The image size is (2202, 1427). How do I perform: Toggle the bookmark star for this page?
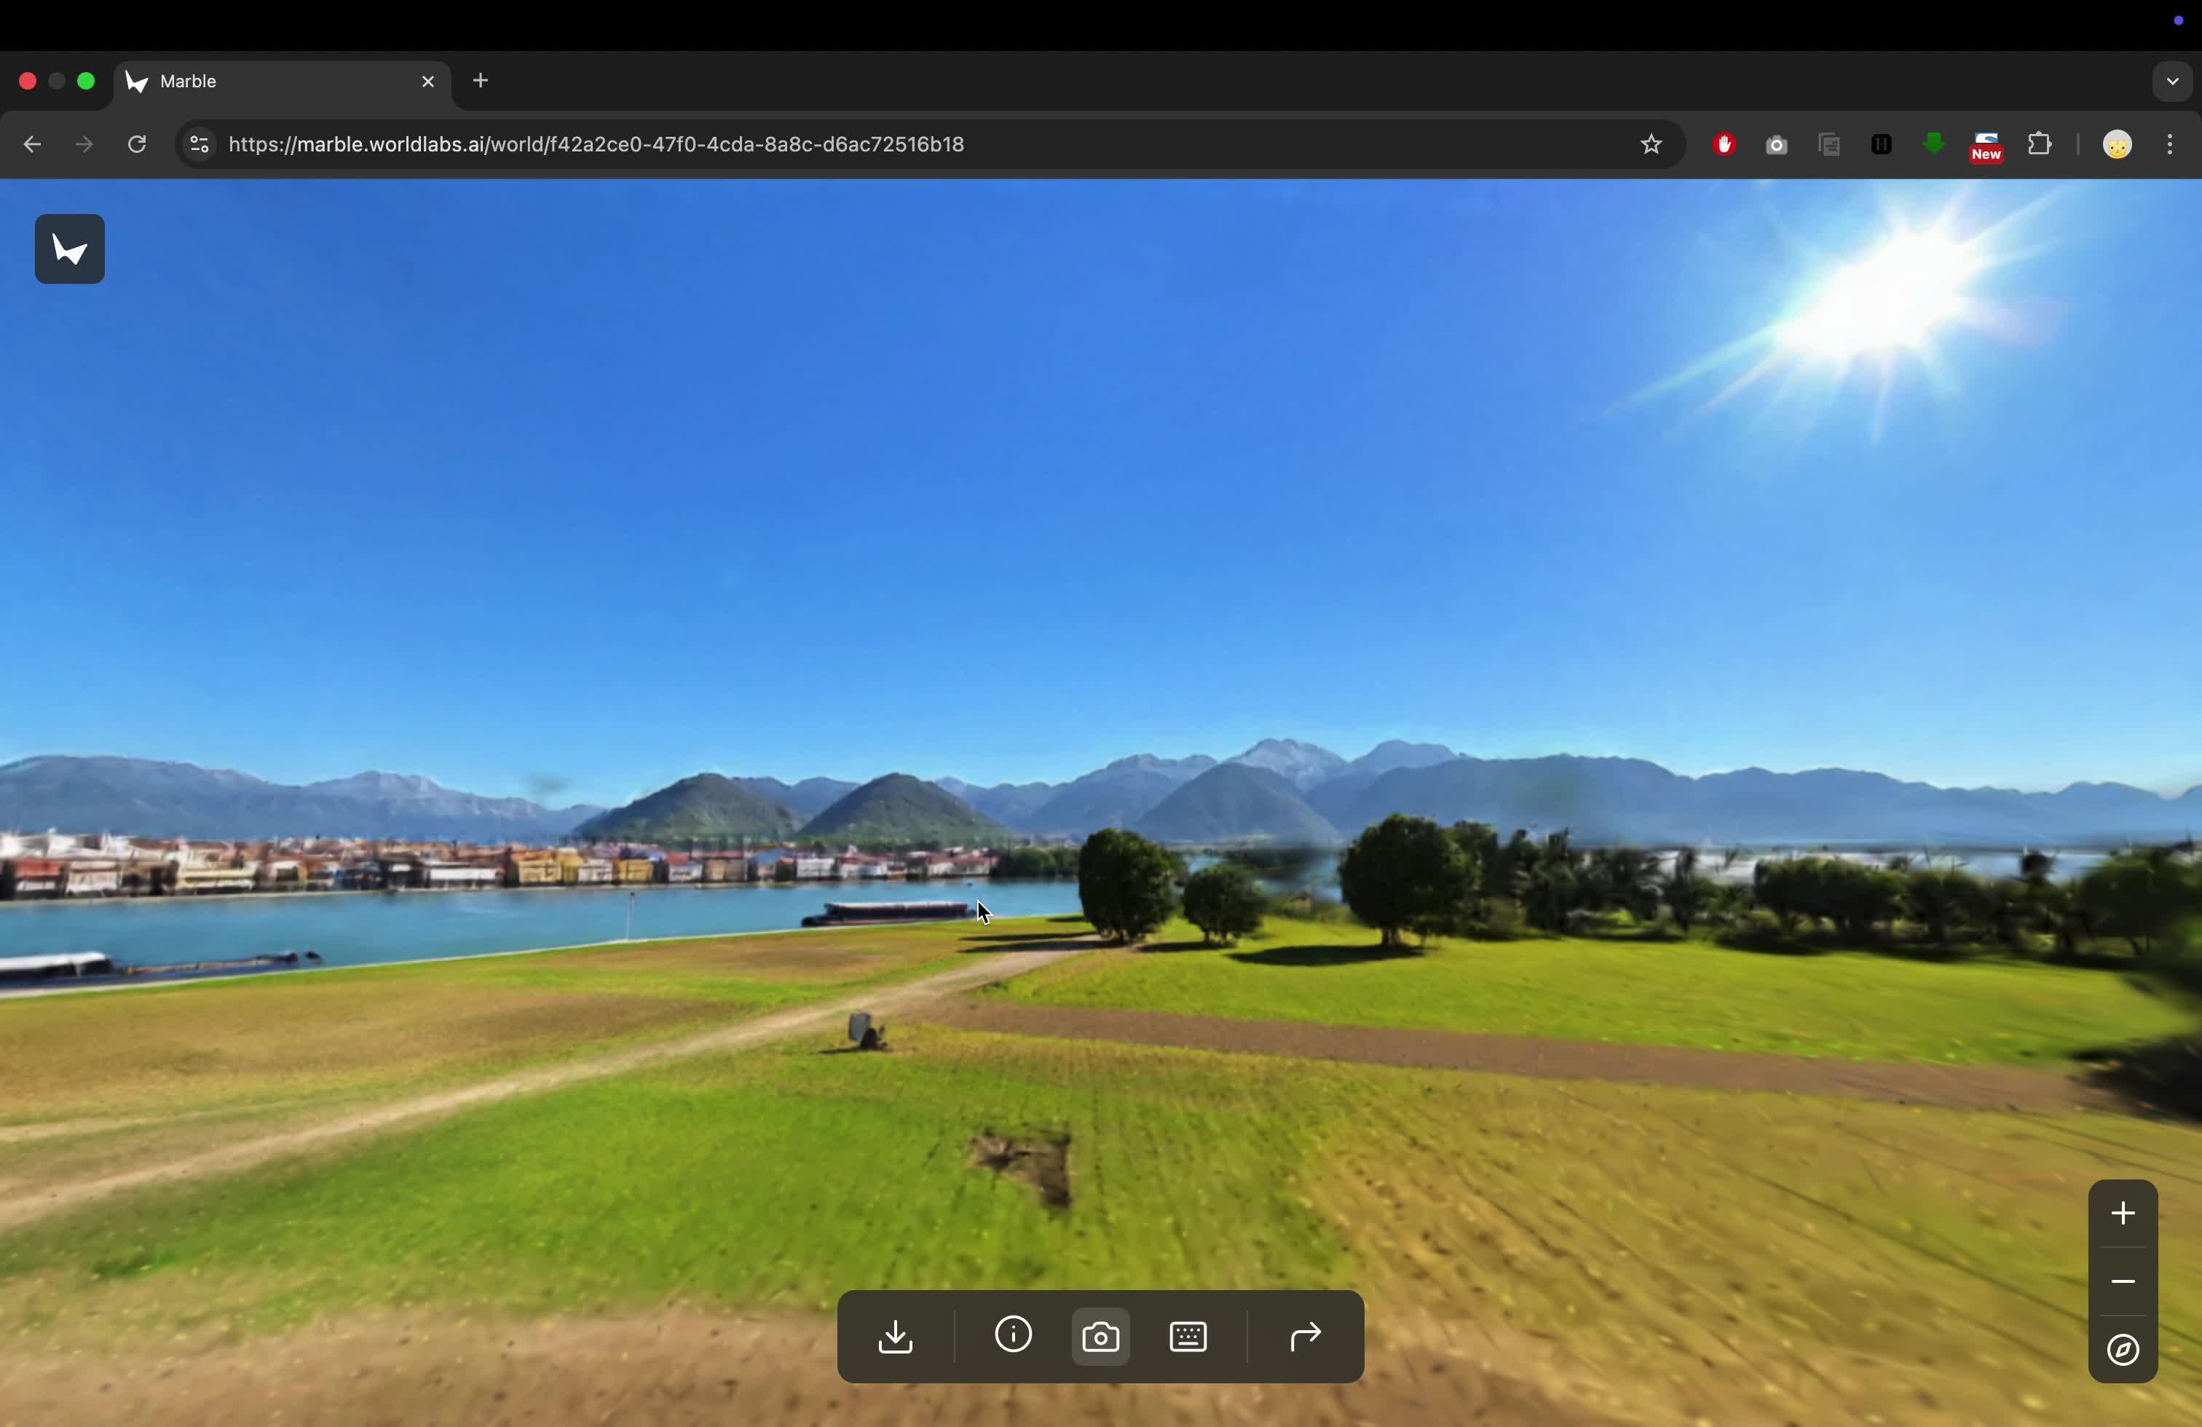[x=1652, y=144]
